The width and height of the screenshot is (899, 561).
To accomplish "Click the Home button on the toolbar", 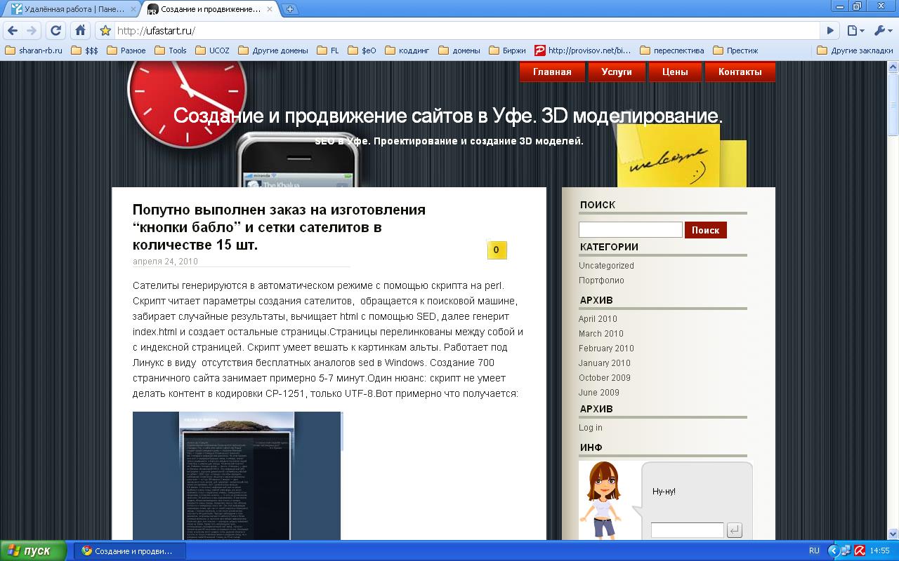I will click(x=79, y=30).
